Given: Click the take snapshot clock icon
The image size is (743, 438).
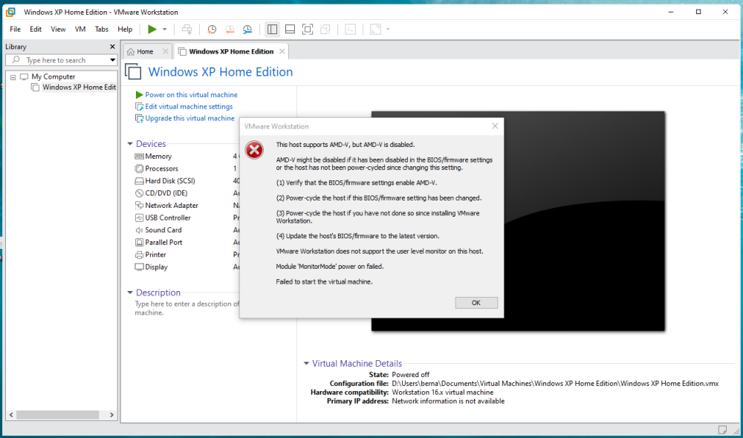Looking at the screenshot, I should coord(212,29).
